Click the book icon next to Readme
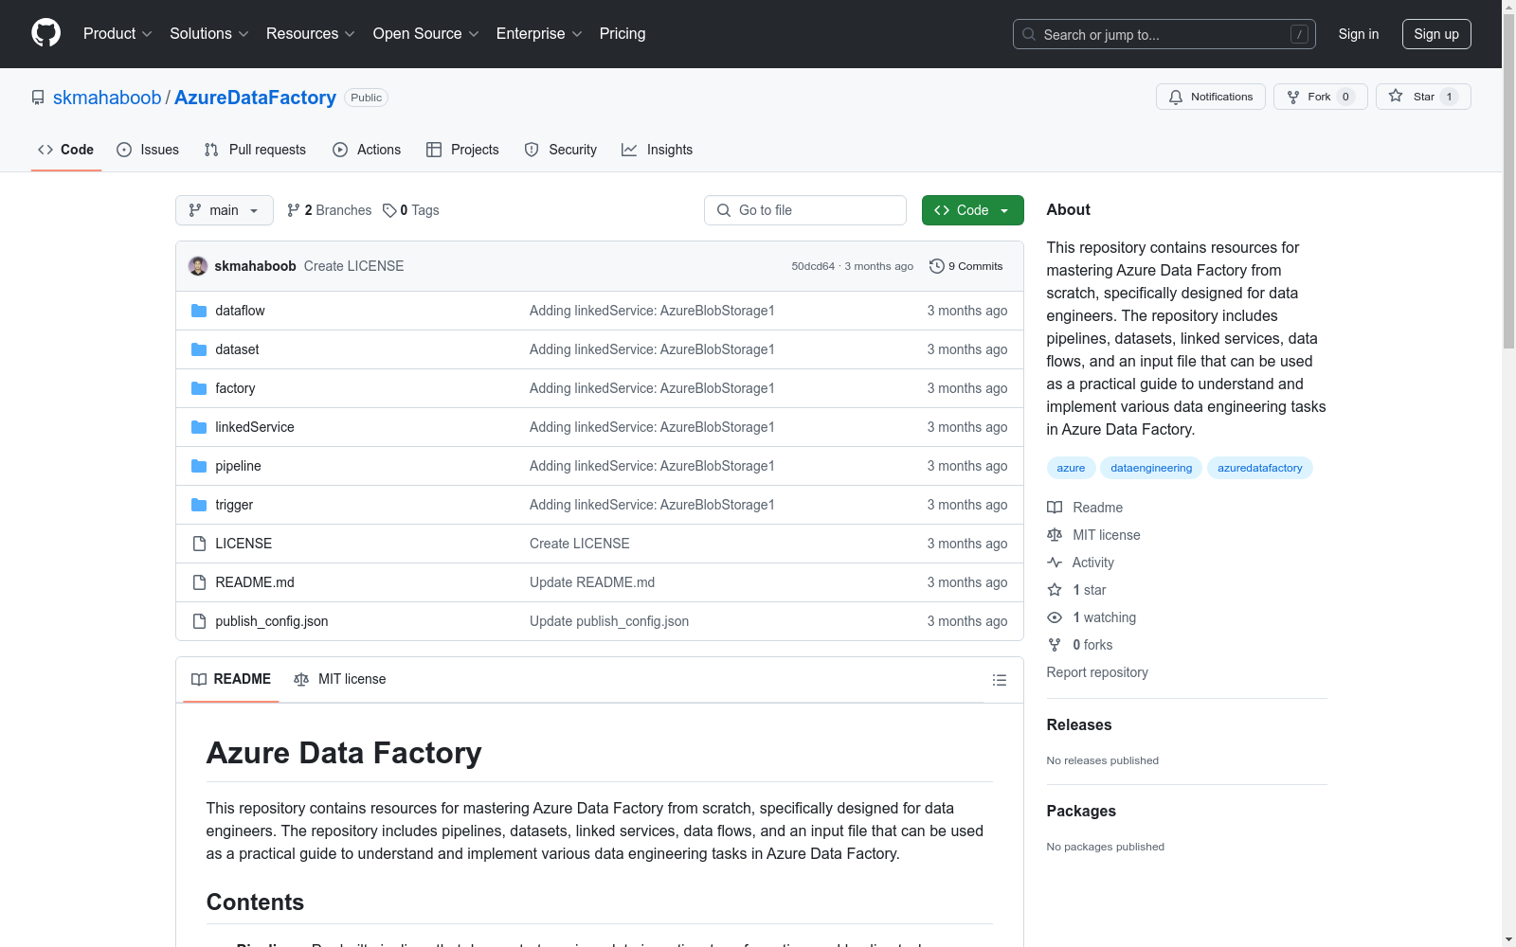 (1055, 508)
